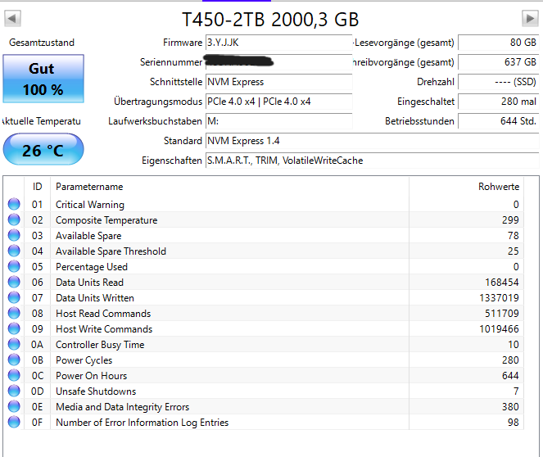
Task: Click status orb for Percentage Used row
Action: point(14,267)
